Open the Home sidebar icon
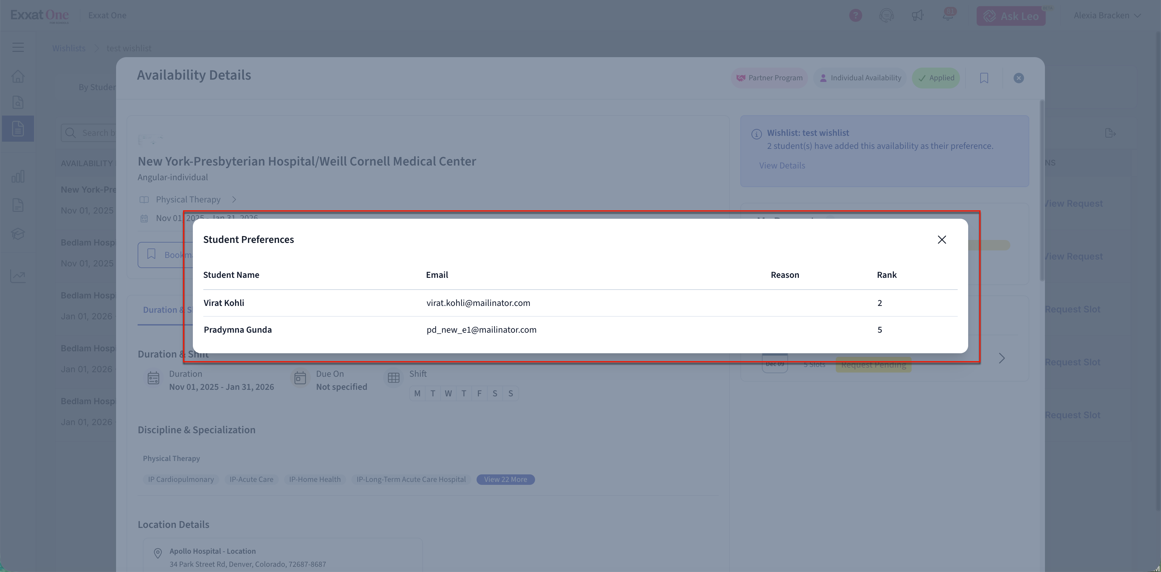Image resolution: width=1161 pixels, height=572 pixels. coord(18,76)
